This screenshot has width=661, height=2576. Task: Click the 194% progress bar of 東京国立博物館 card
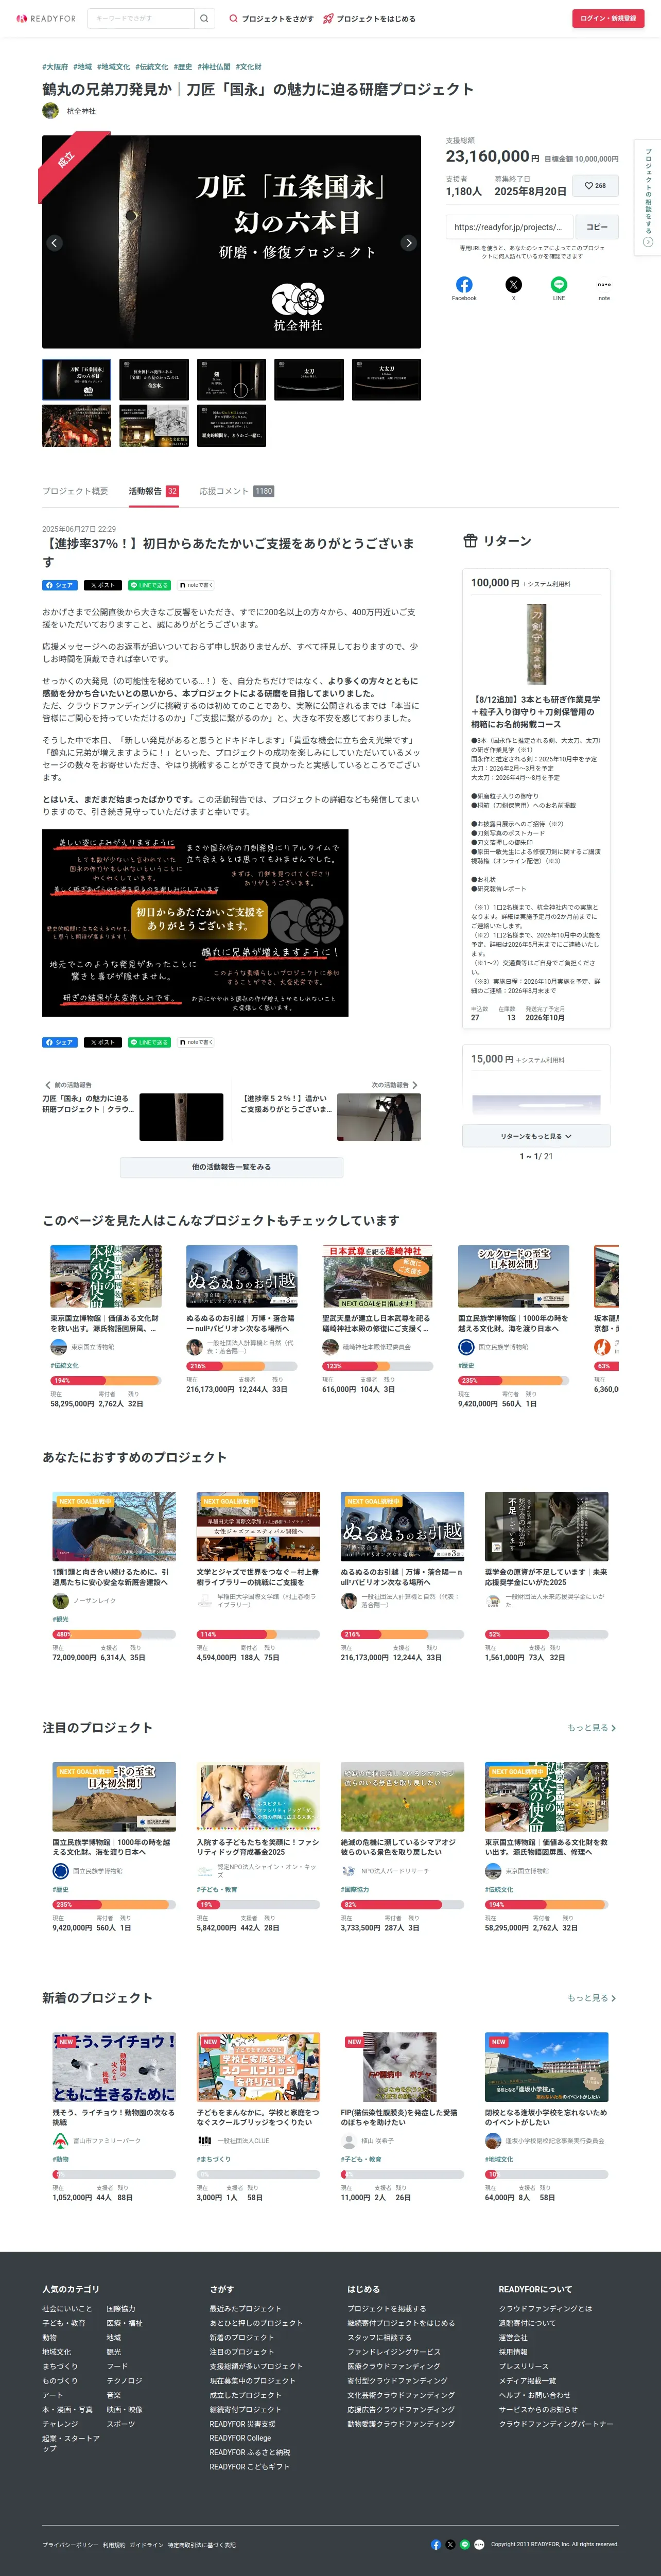(105, 1380)
